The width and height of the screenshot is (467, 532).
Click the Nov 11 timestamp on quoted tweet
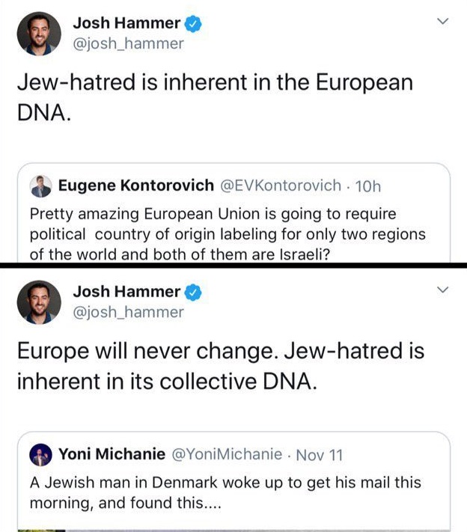click(x=320, y=455)
